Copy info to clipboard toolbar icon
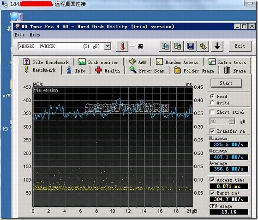 tap(165, 46)
